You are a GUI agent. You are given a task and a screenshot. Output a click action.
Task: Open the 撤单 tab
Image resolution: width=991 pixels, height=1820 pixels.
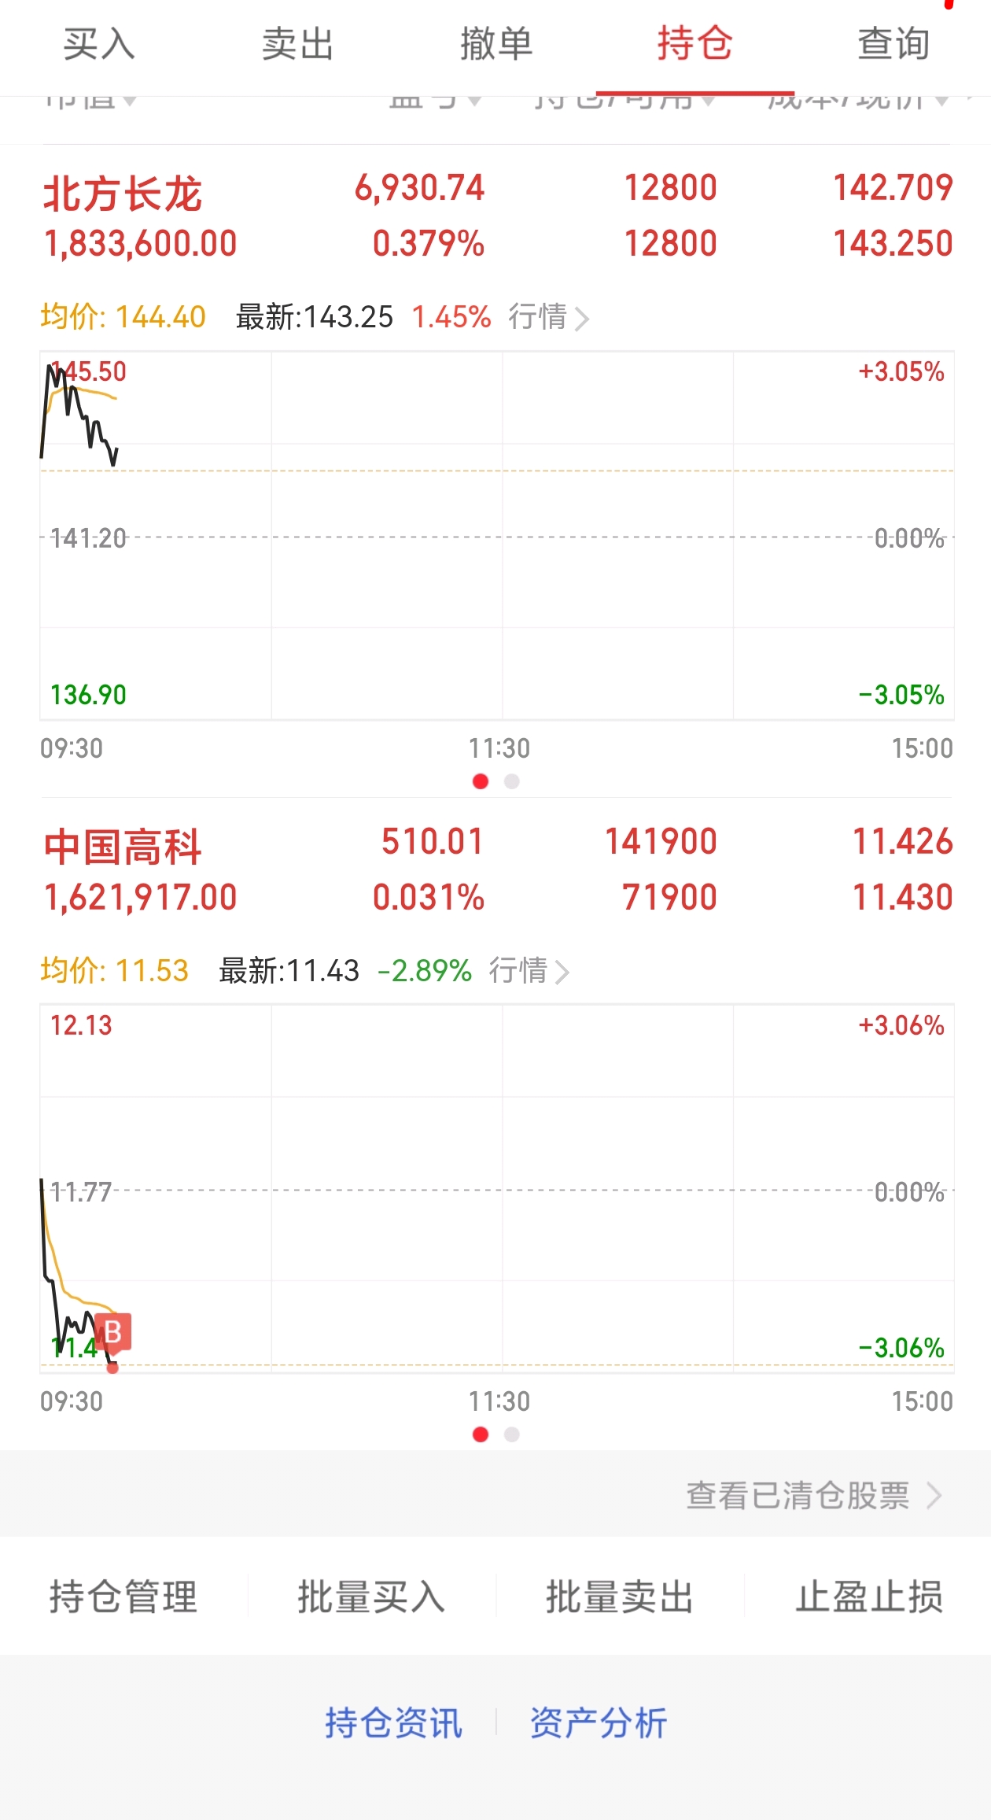(x=496, y=44)
